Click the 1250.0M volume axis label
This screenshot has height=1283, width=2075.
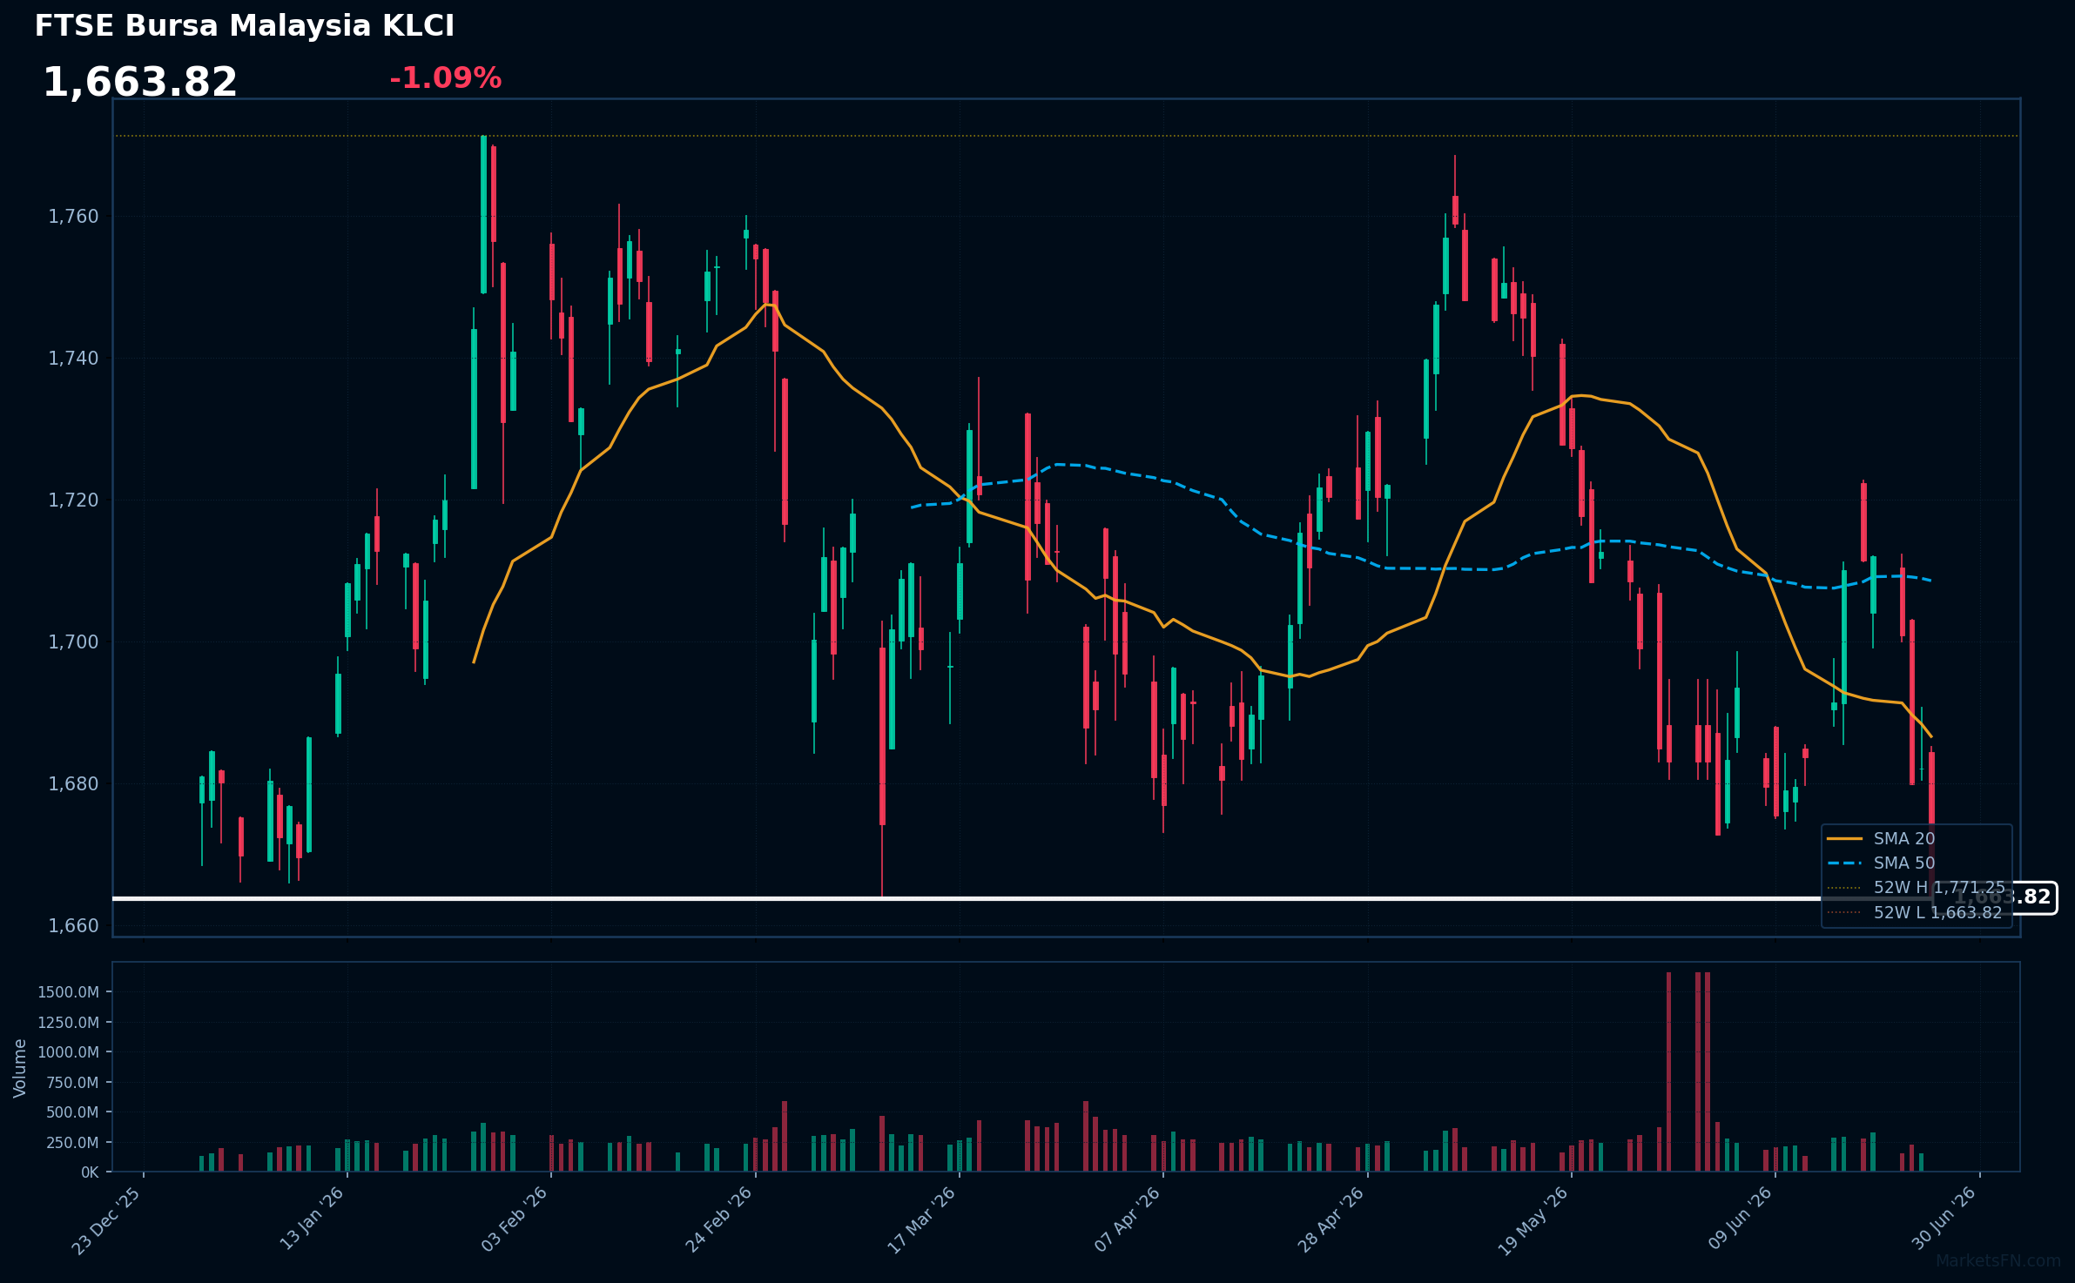pos(69,1023)
